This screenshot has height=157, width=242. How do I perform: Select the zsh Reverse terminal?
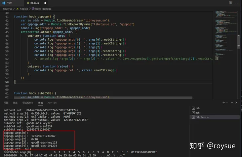point(215,117)
